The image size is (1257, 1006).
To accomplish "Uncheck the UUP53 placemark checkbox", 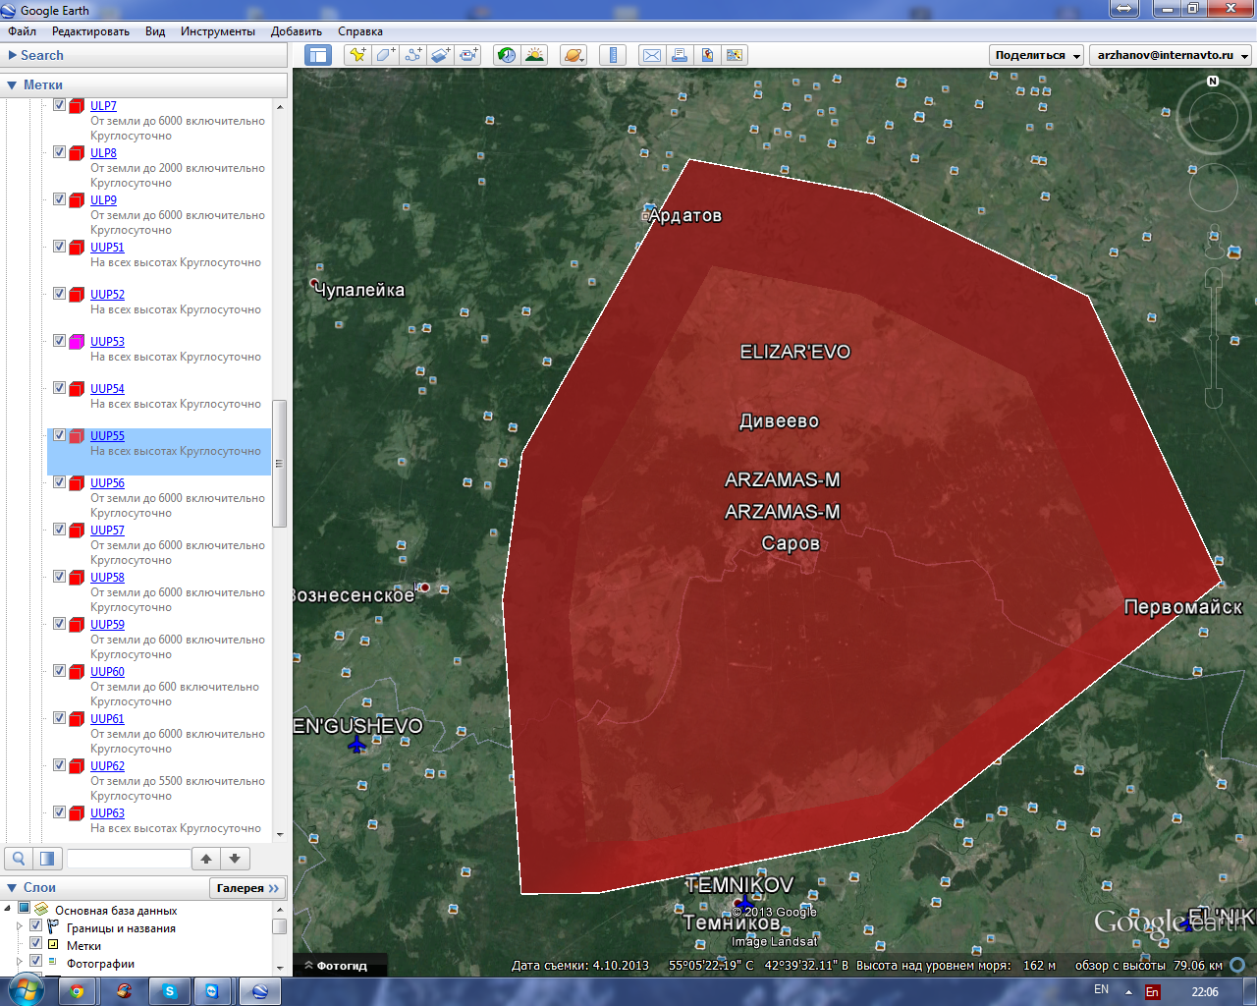I will [59, 341].
